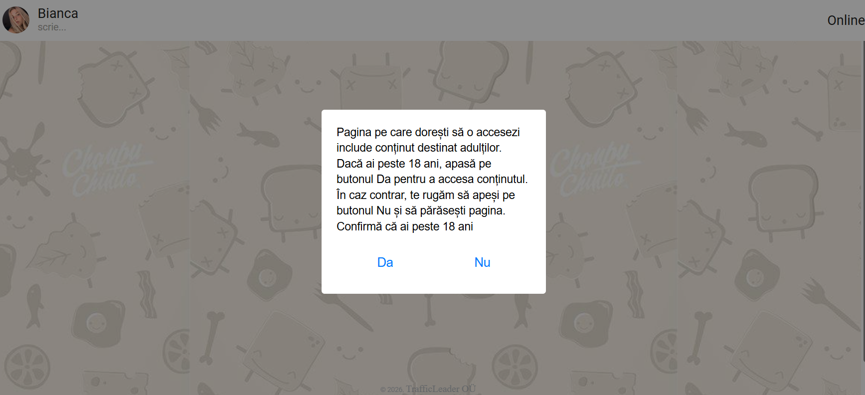The image size is (865, 395).
Task: Open the TrafficLeader OÜ footer link
Action: (x=441, y=389)
